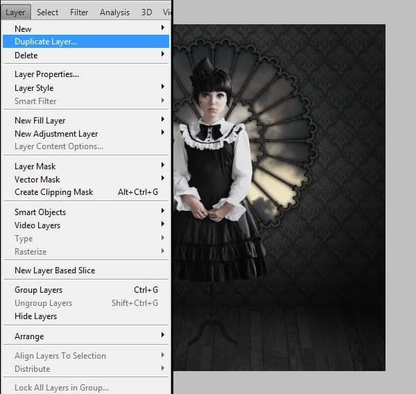Choose Group Layers command
The image size is (416, 394).
38,290
